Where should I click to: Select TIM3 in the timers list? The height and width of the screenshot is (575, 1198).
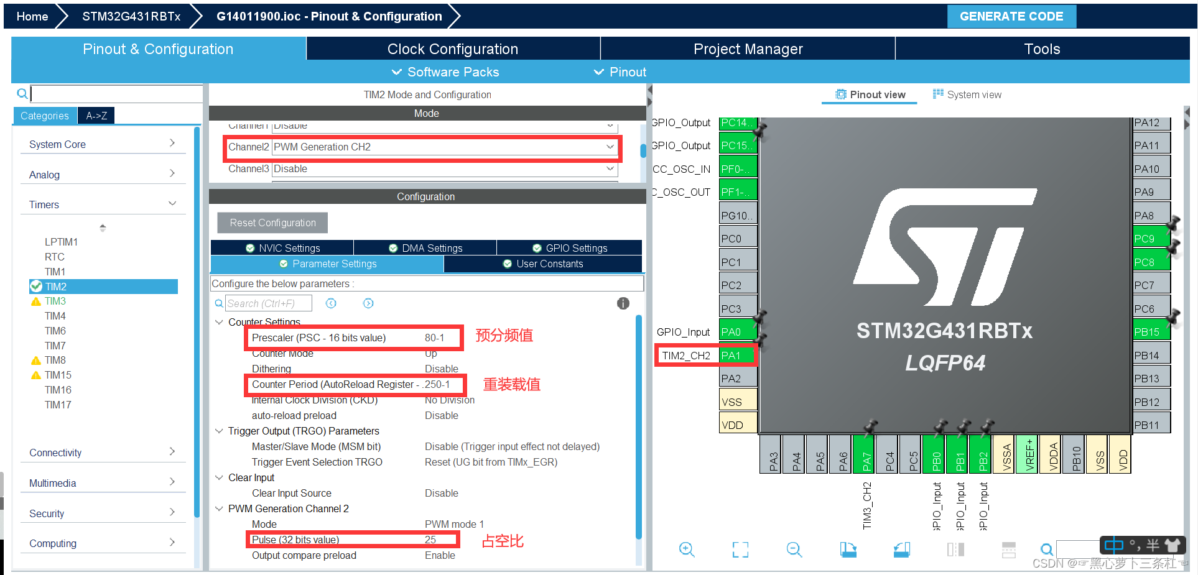click(x=55, y=301)
